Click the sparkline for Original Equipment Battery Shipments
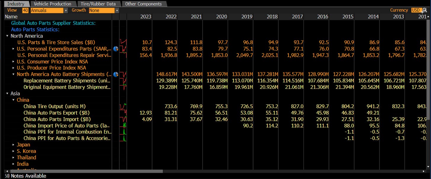Screen dimensions: 431x179 pyautogui.click(x=123, y=87)
